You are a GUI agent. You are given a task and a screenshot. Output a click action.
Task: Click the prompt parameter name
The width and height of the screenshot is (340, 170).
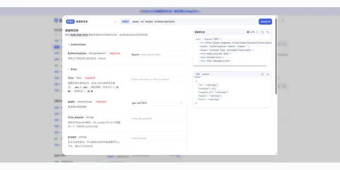click(72, 137)
